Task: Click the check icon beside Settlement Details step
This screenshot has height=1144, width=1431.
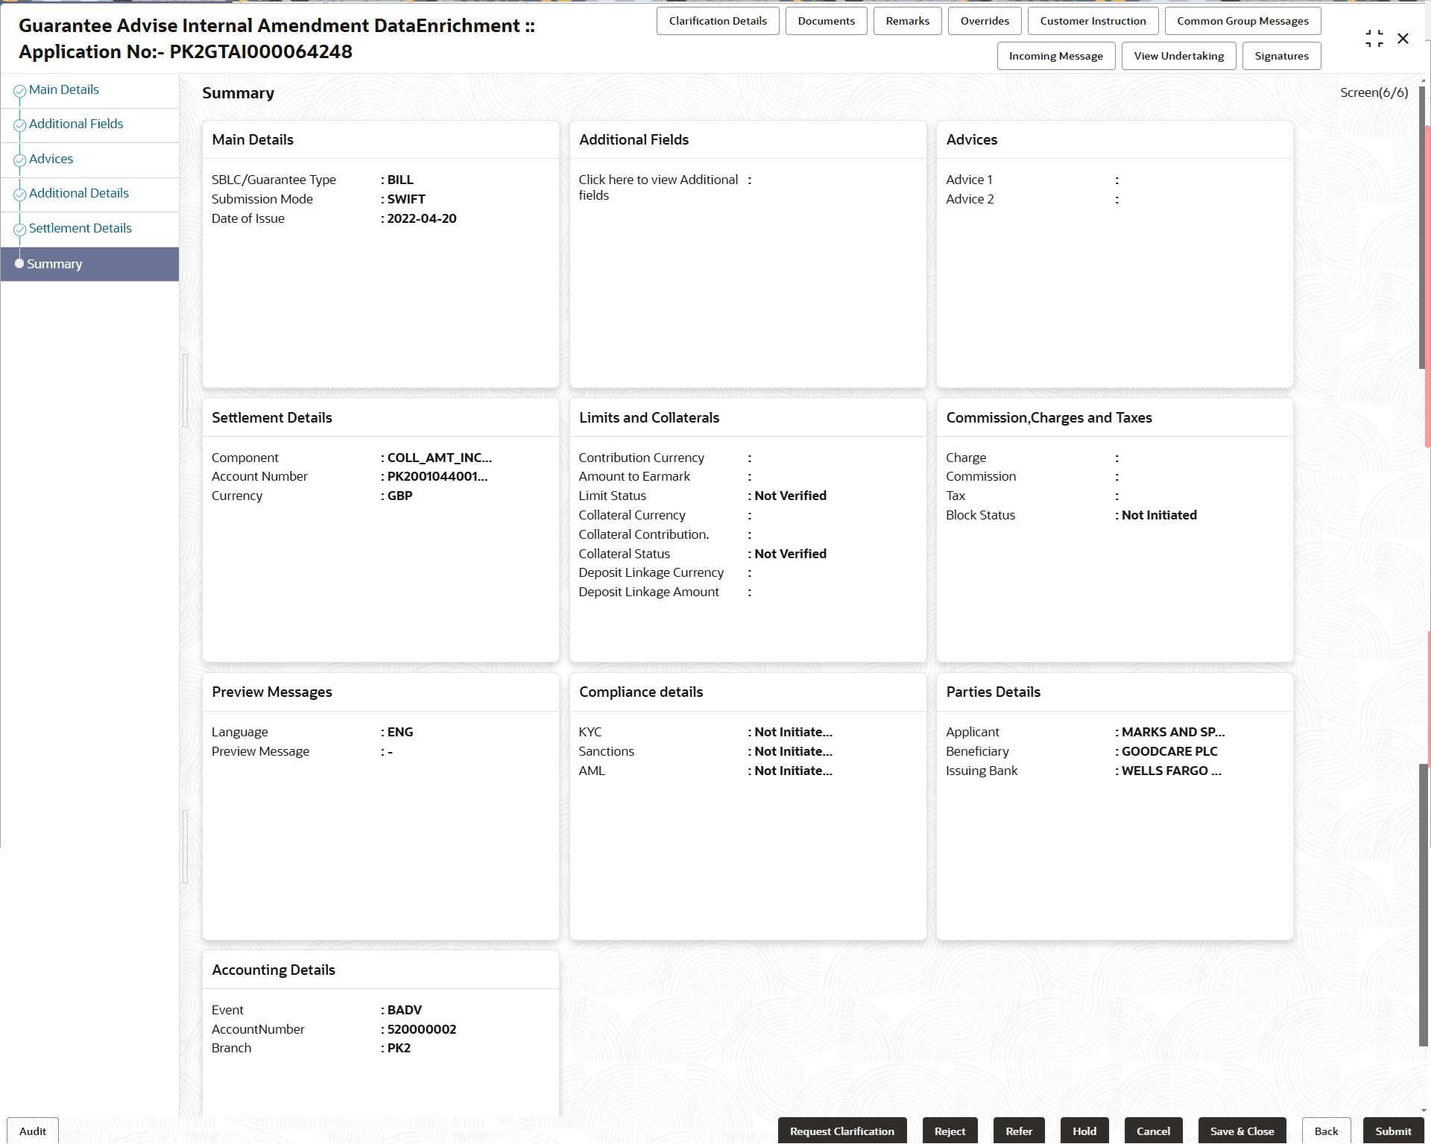Action: pyautogui.click(x=19, y=229)
